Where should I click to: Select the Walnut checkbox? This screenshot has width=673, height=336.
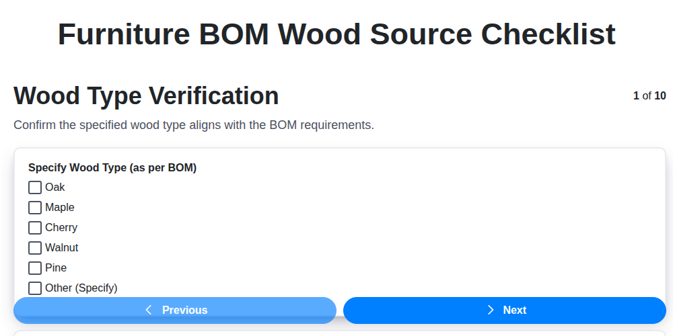coord(35,248)
